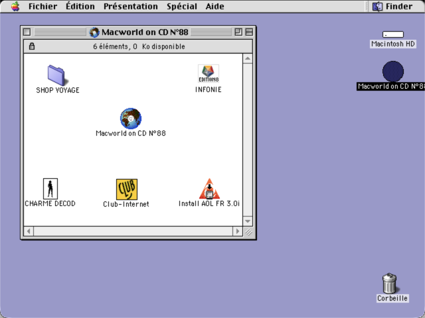Select the INFONIE Editions icon
This screenshot has width=425, height=318.
[x=208, y=74]
